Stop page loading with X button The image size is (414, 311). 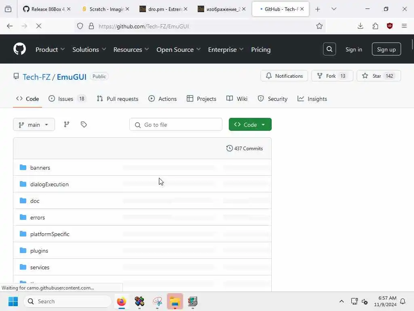point(38,26)
